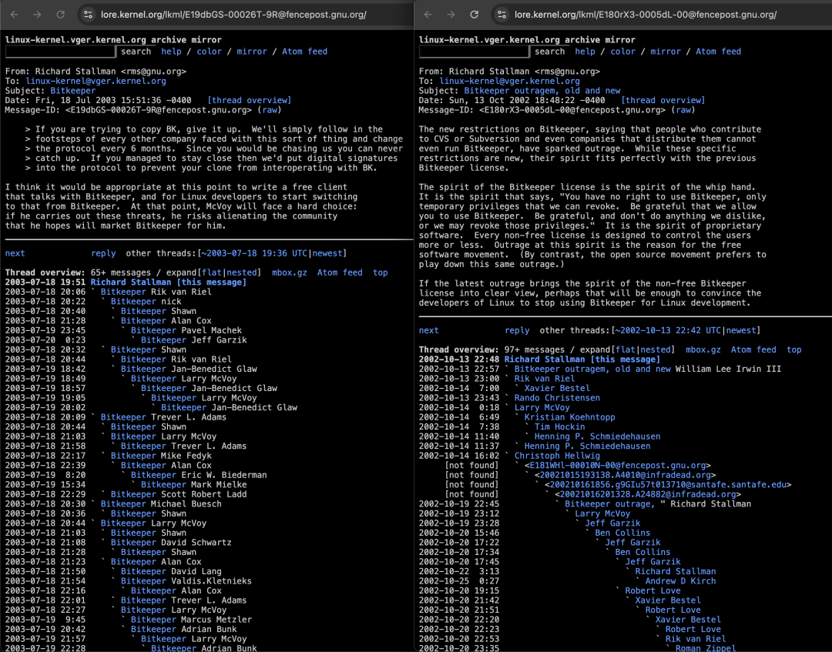Open the Christoph Hellwig message link
Image resolution: width=832 pixels, height=652 pixels.
click(x=557, y=456)
